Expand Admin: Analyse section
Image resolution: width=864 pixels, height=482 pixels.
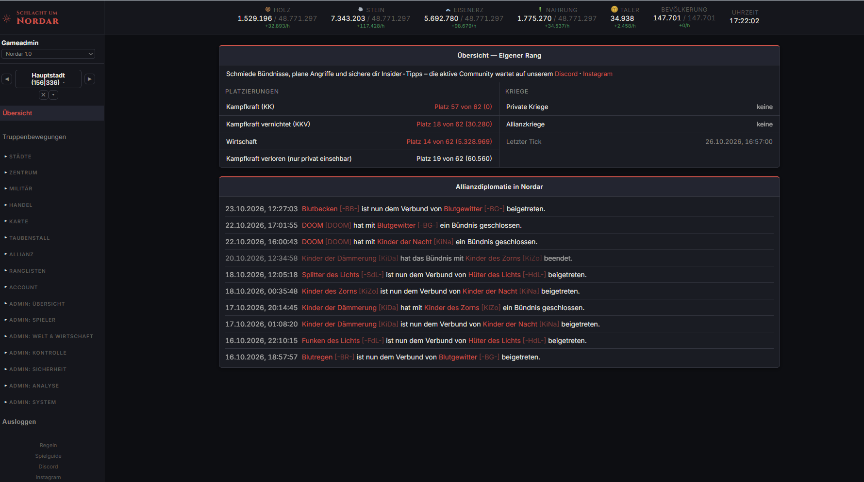(32, 386)
